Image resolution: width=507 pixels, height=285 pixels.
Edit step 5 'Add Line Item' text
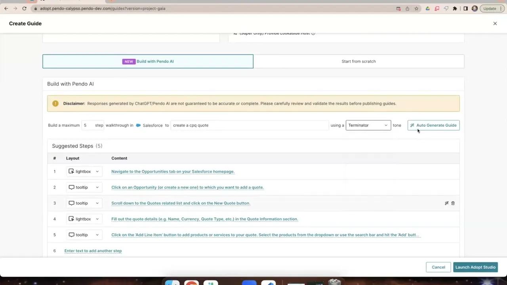coord(265,235)
